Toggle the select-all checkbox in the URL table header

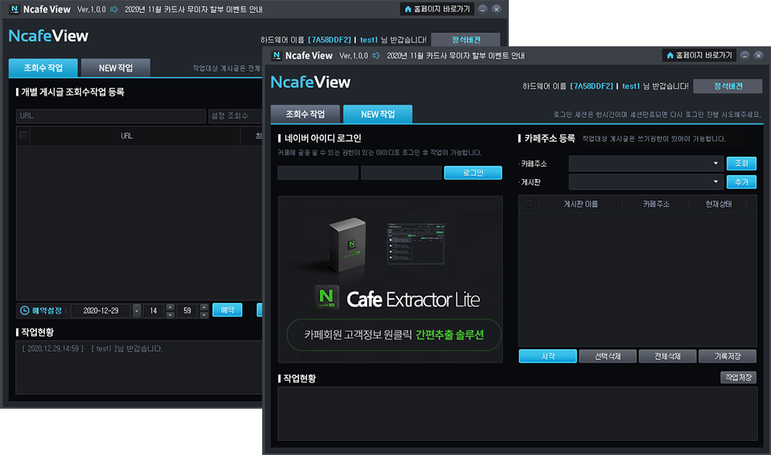pos(23,135)
